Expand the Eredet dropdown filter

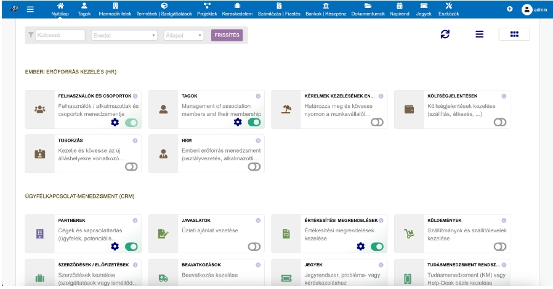click(124, 36)
